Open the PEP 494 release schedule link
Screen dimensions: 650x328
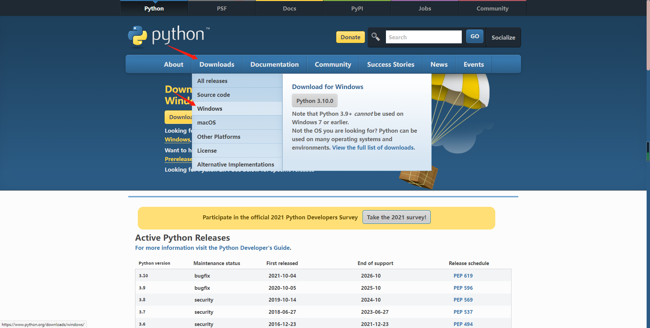tap(463, 324)
